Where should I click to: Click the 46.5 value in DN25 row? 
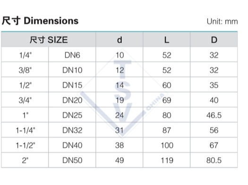[x=214, y=115]
